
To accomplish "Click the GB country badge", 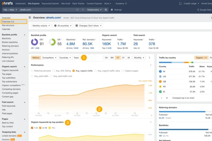I will click(x=160, y=81).
